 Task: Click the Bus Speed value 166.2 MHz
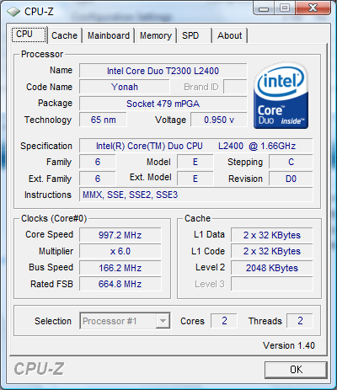coord(120,268)
